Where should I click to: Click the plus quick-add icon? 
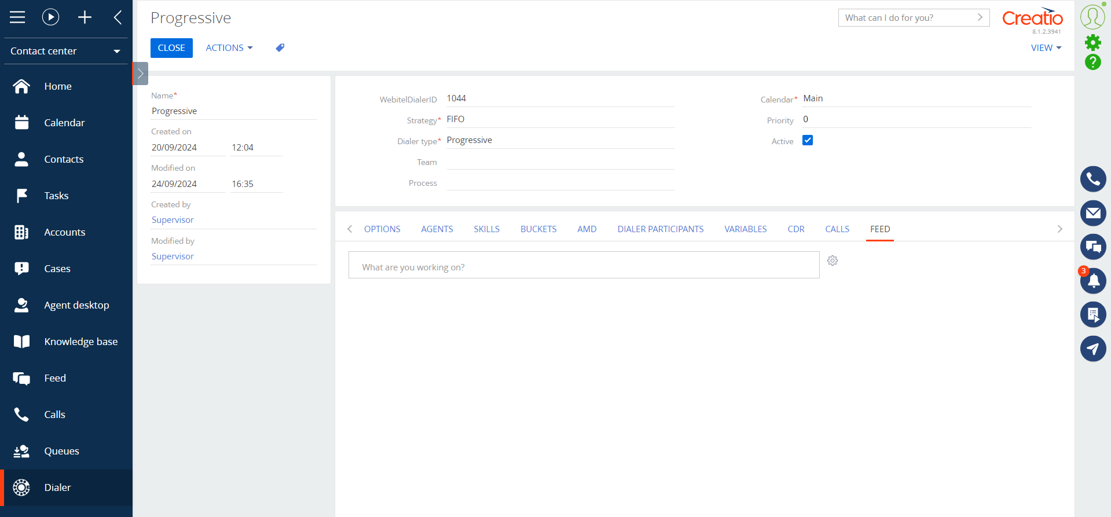85,17
